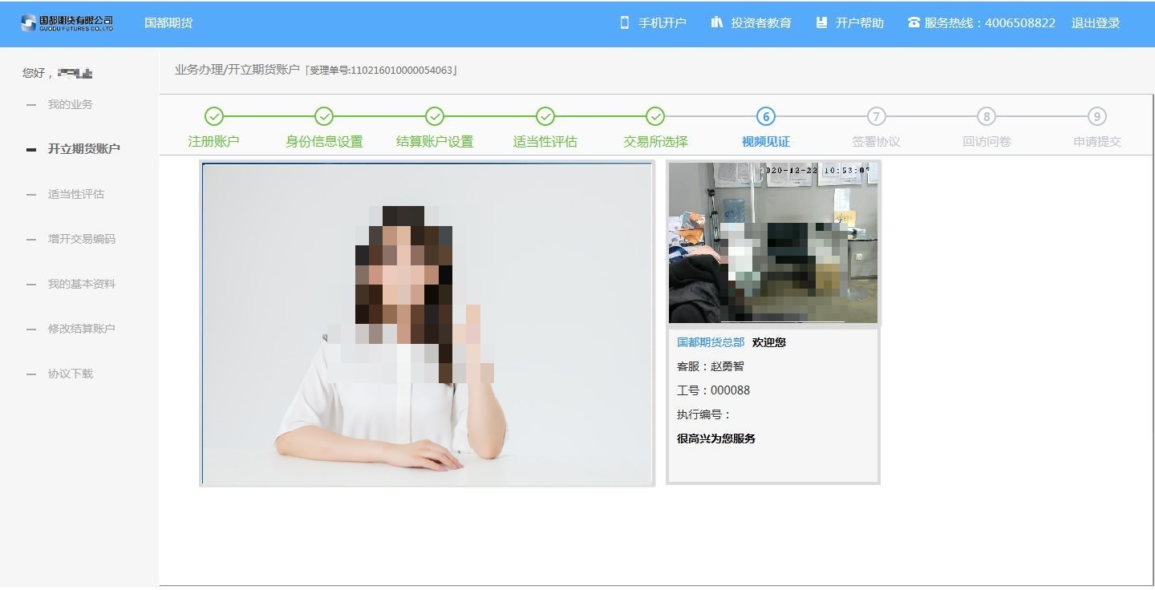The height and width of the screenshot is (590, 1155).
Task: Open 开户帮助 link
Action: 860,23
